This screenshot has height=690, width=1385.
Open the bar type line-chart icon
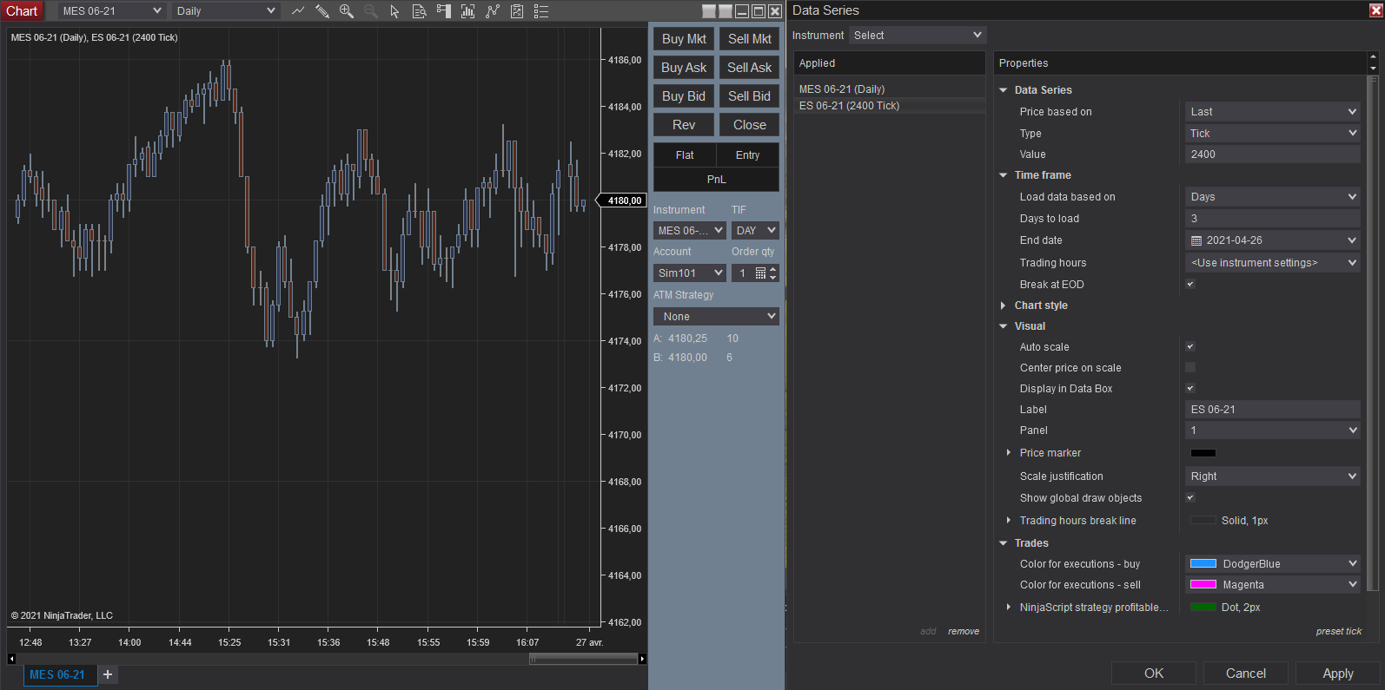(298, 11)
